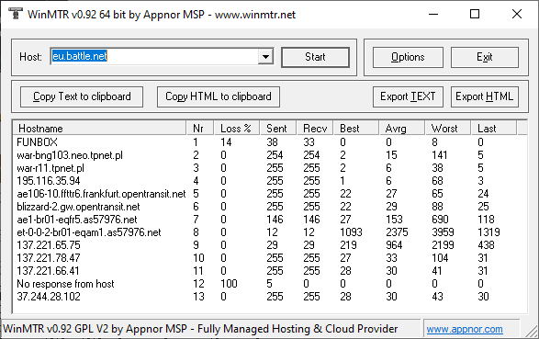
Task: Open the Host dropdown arrow
Action: point(265,57)
